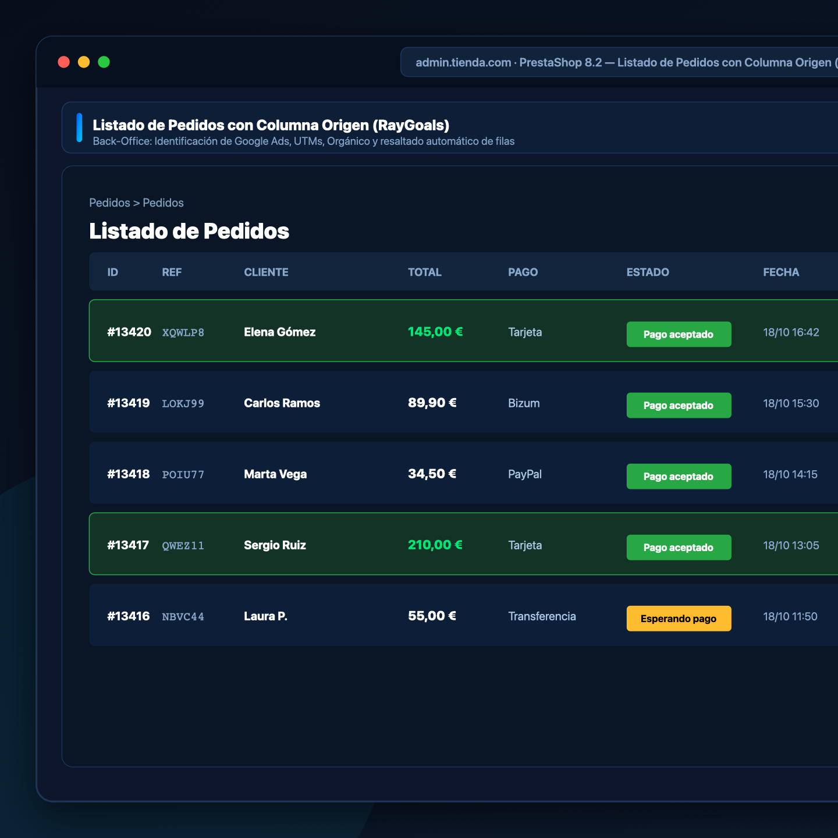The image size is (838, 838).
Task: Click the 145,00 € total
Action: (435, 332)
